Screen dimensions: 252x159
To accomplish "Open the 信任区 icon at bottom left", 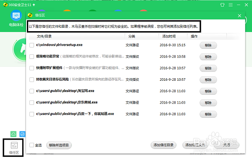I will point(14,148).
